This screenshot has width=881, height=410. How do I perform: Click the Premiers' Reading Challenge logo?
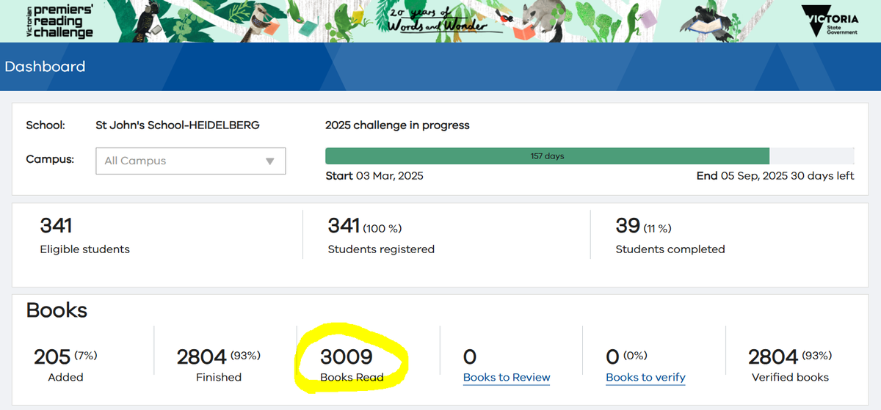48,20
